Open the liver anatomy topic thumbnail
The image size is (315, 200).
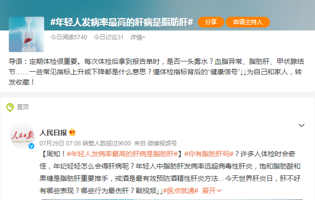pyautogui.click(x=26, y=34)
